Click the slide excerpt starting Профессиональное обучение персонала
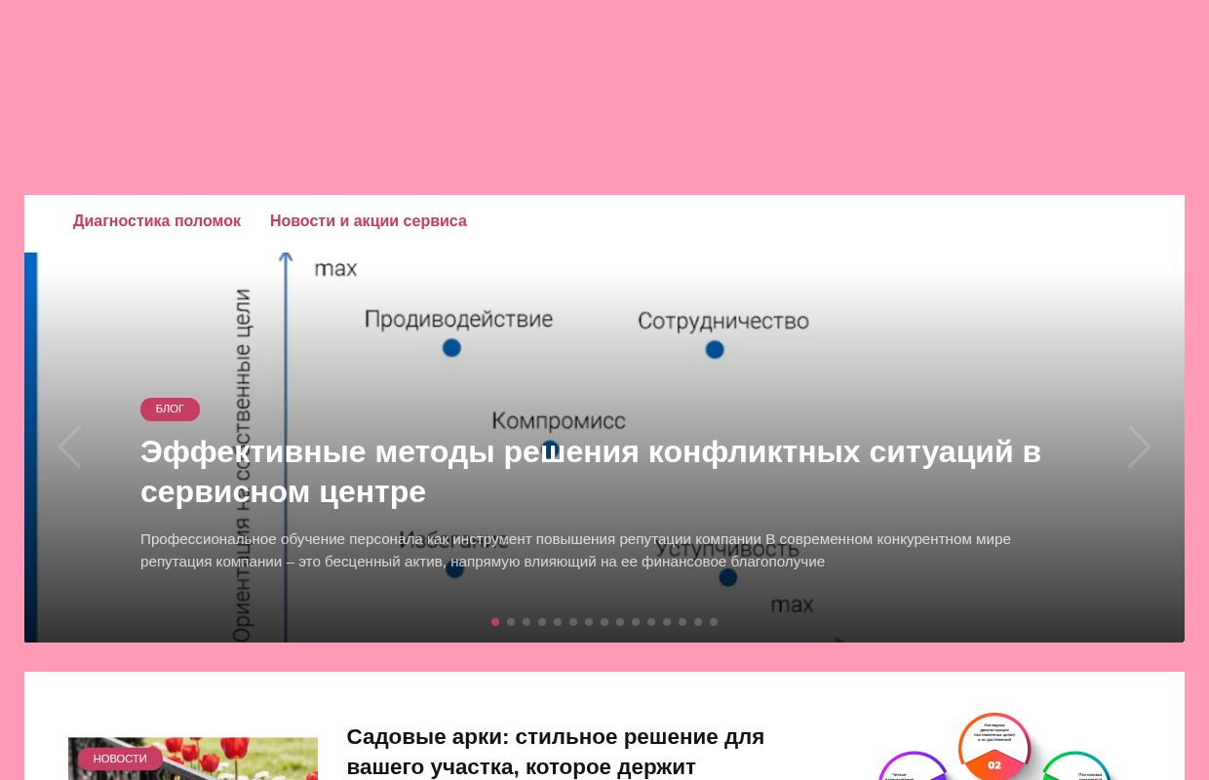The width and height of the screenshot is (1209, 780). click(575, 551)
